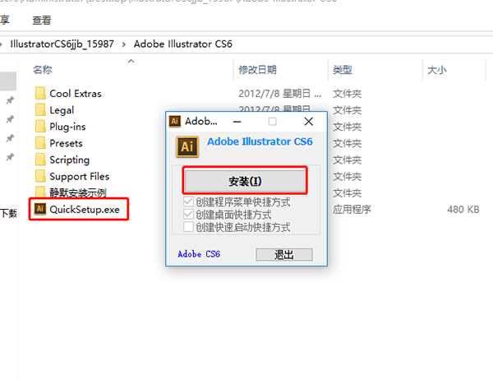Click the Scripting folder icon
Screen dimensions: 493x380
tap(40, 160)
